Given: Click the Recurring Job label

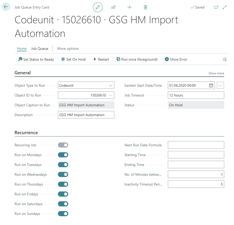Looking at the screenshot, I should click(x=25, y=145).
